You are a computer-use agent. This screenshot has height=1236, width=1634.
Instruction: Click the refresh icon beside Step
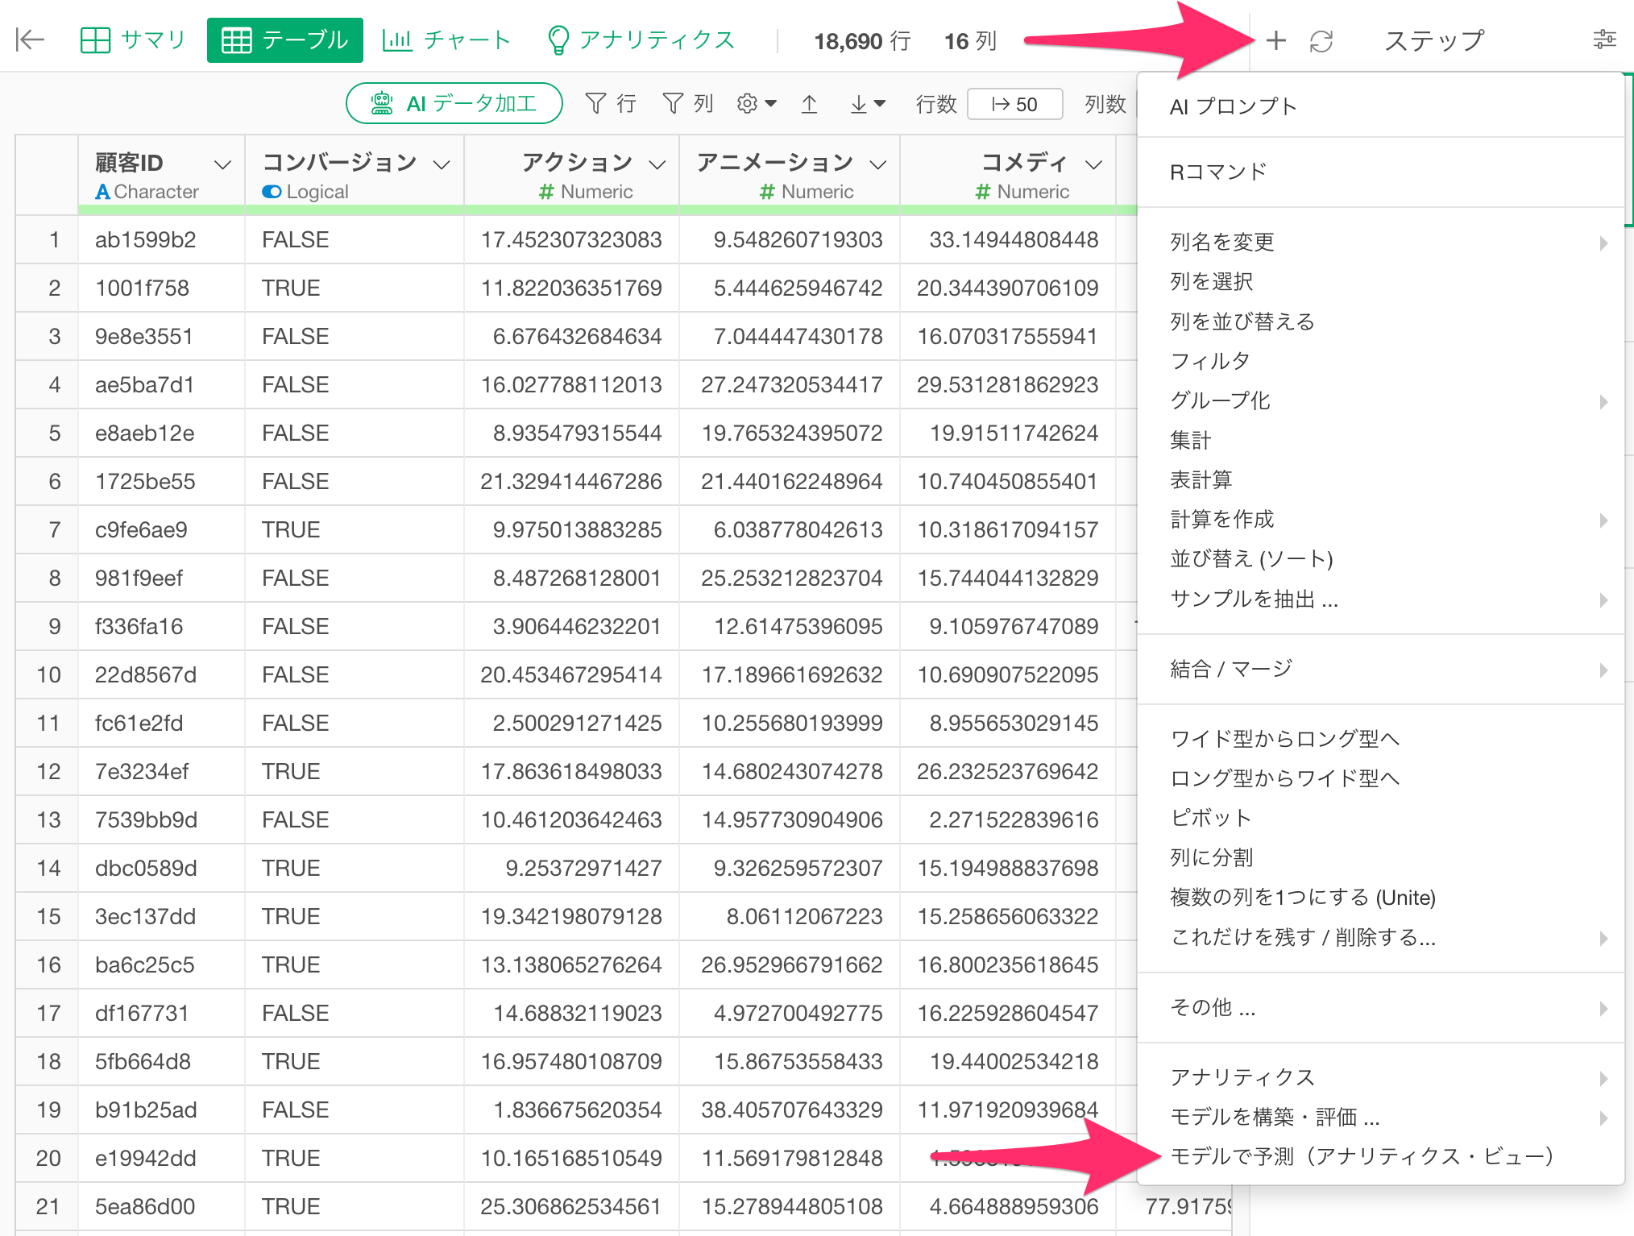(x=1321, y=40)
